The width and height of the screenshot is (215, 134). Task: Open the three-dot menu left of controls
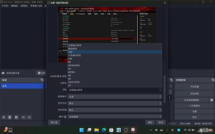pos(170,97)
